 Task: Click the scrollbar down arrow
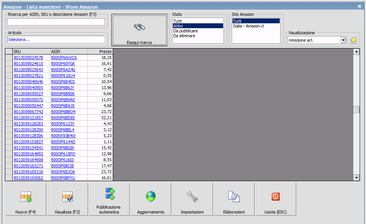click(356, 178)
